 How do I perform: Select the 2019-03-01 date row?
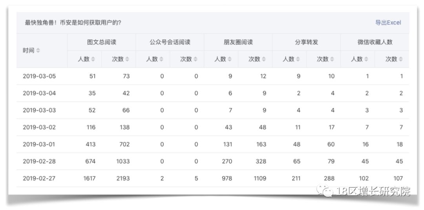pos(212,144)
